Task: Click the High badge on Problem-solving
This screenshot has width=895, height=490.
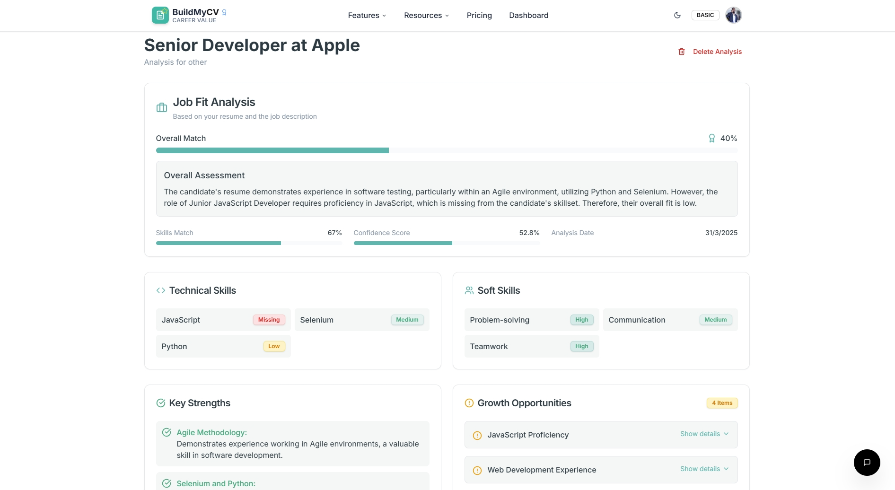Action: pos(582,320)
